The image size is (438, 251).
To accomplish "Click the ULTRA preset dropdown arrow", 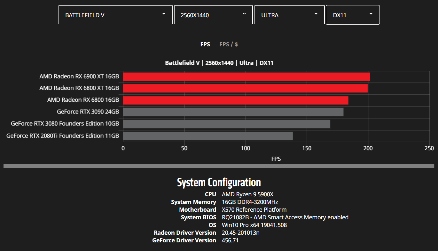I will pos(316,14).
